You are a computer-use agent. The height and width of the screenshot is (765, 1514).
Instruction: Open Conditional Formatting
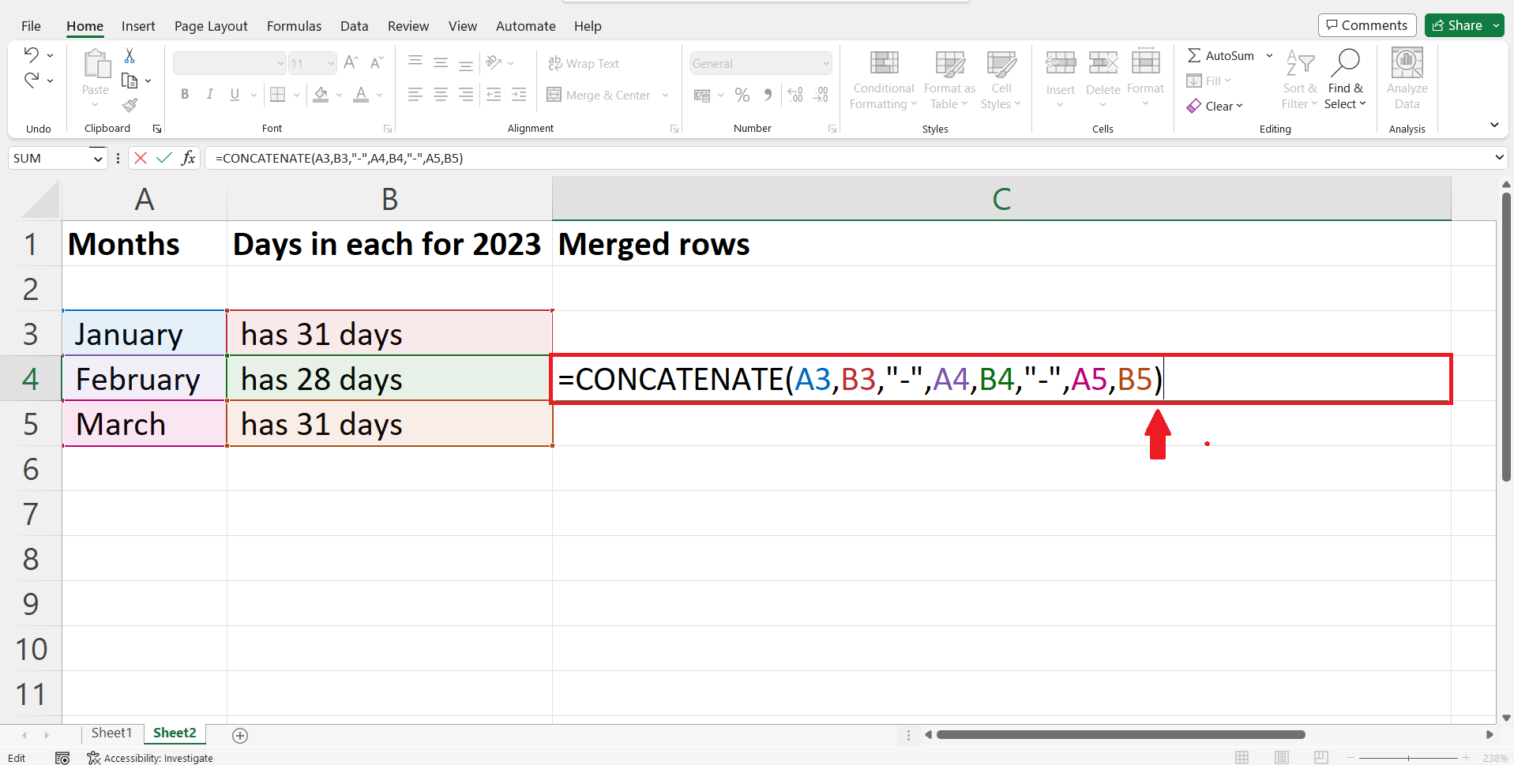click(x=882, y=79)
